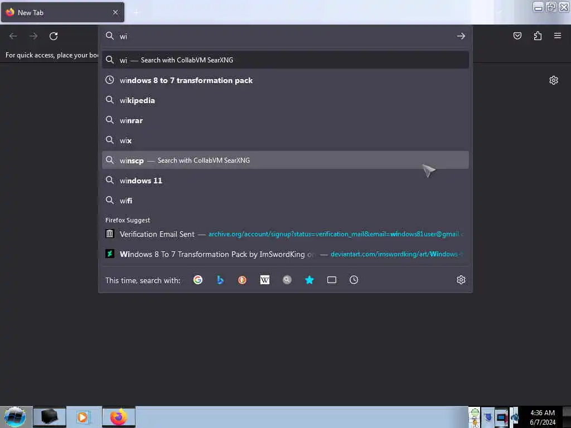This screenshot has height=428, width=571.
Task: Search this time with Bing
Action: [x=220, y=280]
